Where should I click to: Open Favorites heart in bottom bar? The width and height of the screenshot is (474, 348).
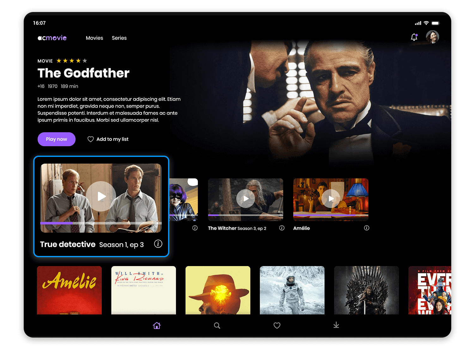[x=277, y=325]
